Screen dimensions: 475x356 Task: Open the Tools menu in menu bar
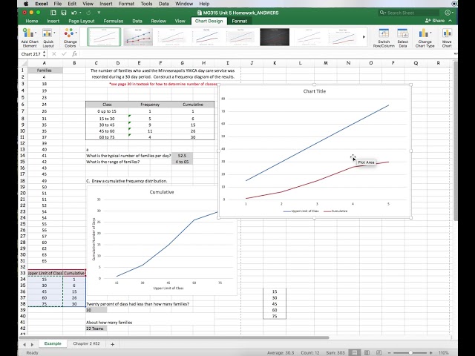146,4
